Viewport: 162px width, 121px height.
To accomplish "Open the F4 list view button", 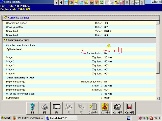I will [x=57, y=108].
